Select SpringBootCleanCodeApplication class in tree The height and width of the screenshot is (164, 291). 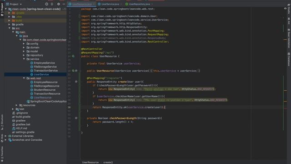(x=48, y=101)
